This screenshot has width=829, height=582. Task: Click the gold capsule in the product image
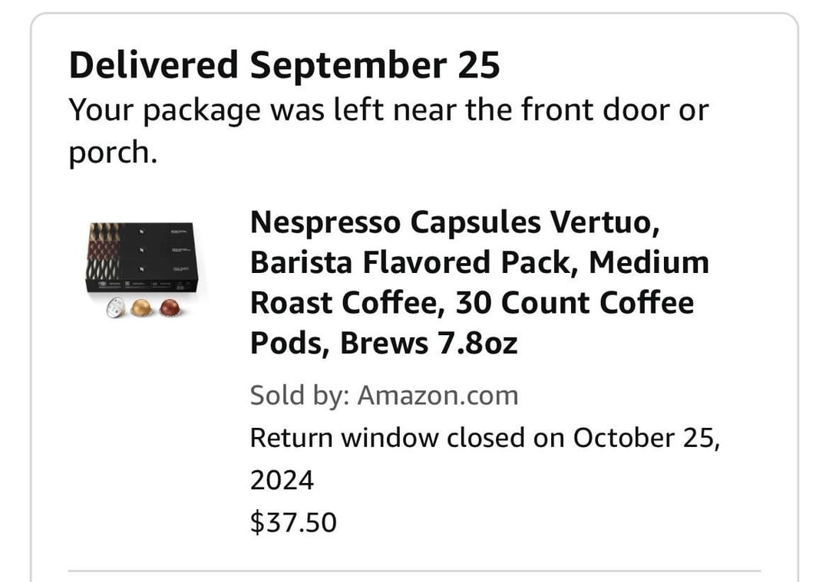141,309
